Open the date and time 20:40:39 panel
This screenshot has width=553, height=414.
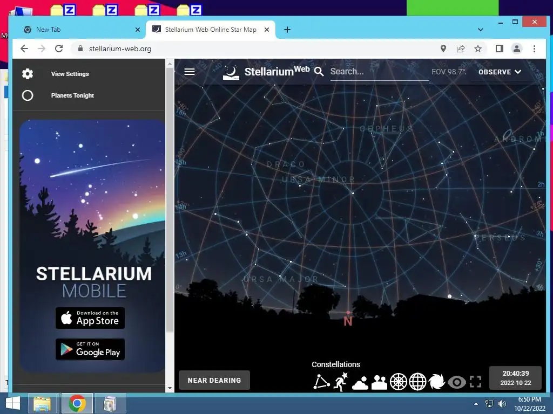tap(515, 378)
